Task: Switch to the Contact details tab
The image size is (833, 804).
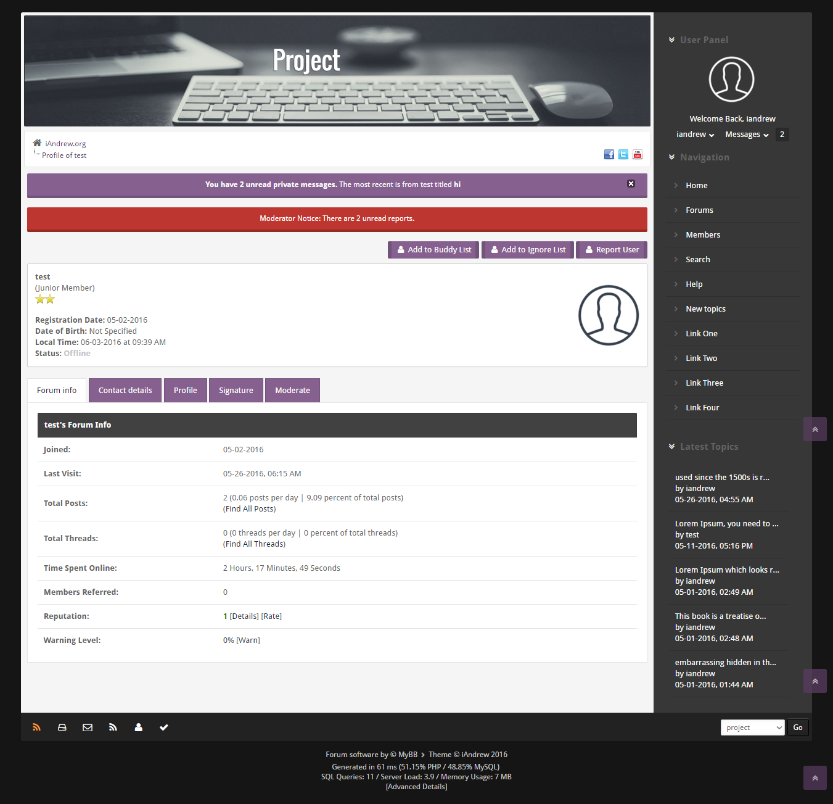Action: point(125,391)
